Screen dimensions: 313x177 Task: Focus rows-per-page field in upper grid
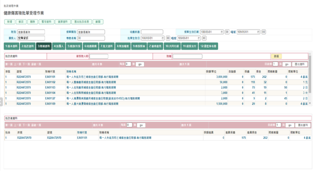[128, 64]
